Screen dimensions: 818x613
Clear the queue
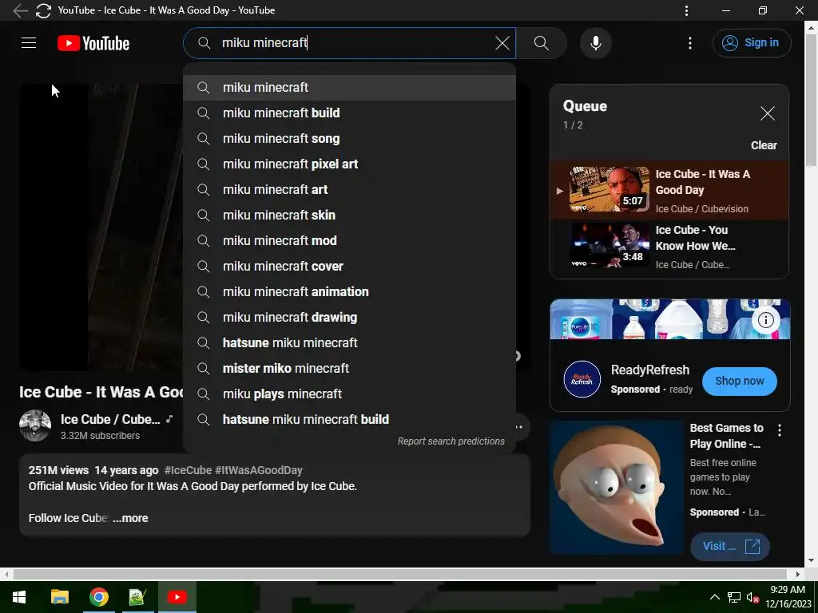click(764, 145)
